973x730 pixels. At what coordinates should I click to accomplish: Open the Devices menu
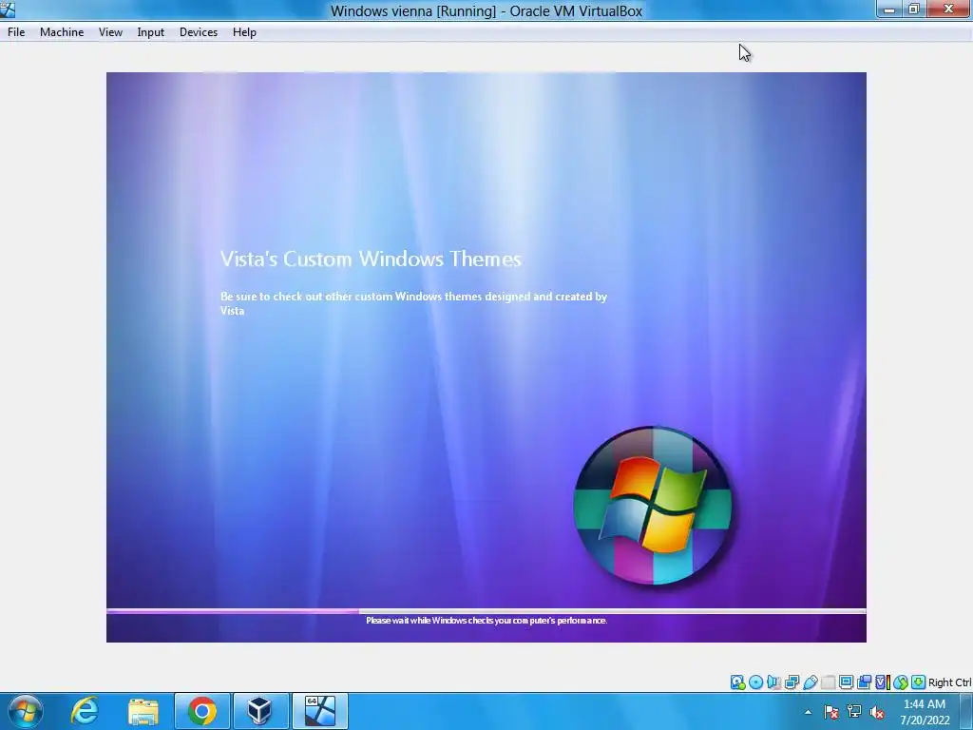tap(198, 32)
